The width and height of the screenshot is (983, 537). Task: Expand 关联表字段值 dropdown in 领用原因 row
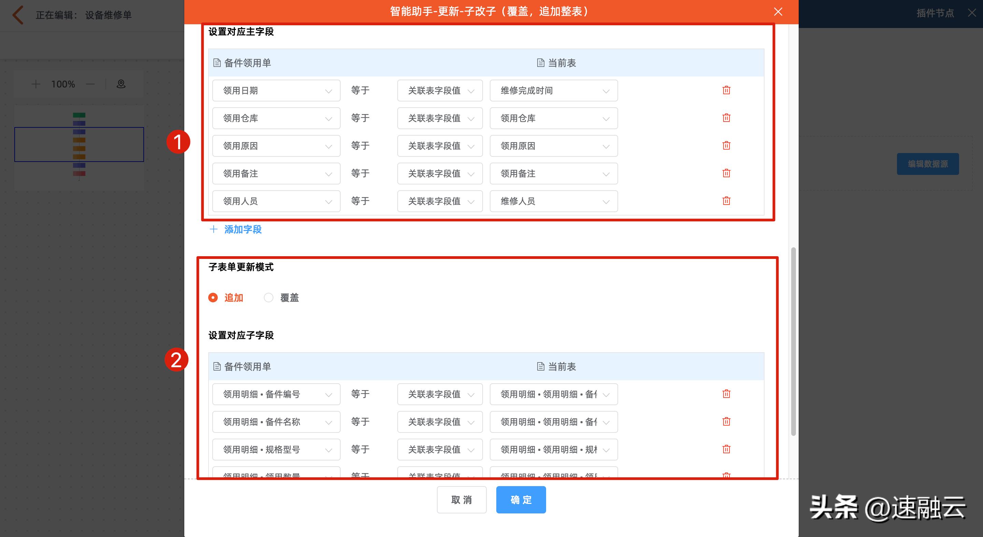pyautogui.click(x=440, y=146)
